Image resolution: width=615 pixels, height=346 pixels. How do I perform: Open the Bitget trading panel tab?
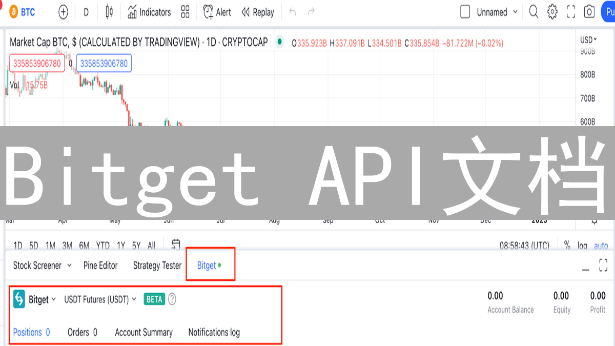point(210,265)
